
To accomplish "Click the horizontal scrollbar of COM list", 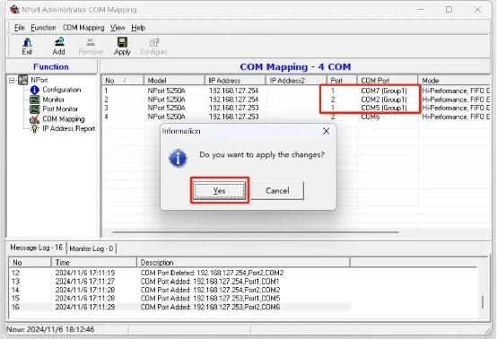I will point(255,232).
